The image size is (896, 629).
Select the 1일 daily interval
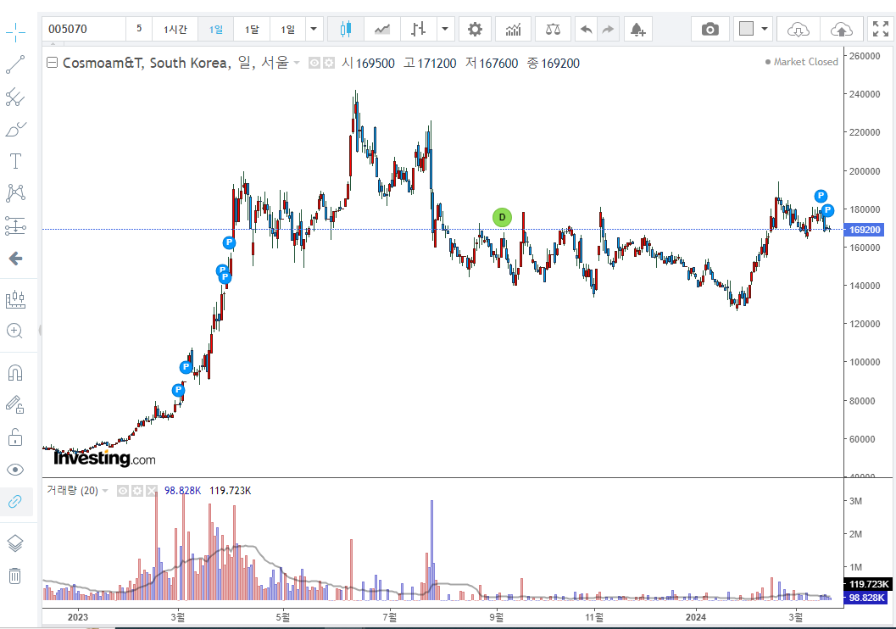tap(216, 29)
